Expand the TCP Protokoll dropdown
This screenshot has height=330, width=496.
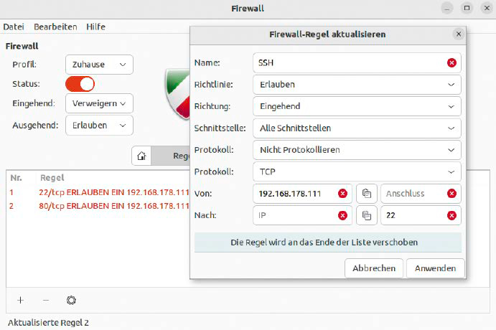(x=356, y=172)
